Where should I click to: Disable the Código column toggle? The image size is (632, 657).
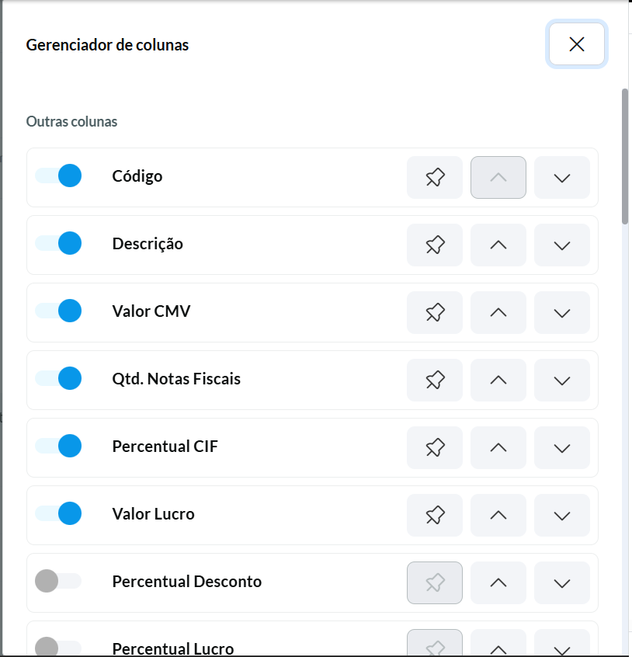point(58,176)
